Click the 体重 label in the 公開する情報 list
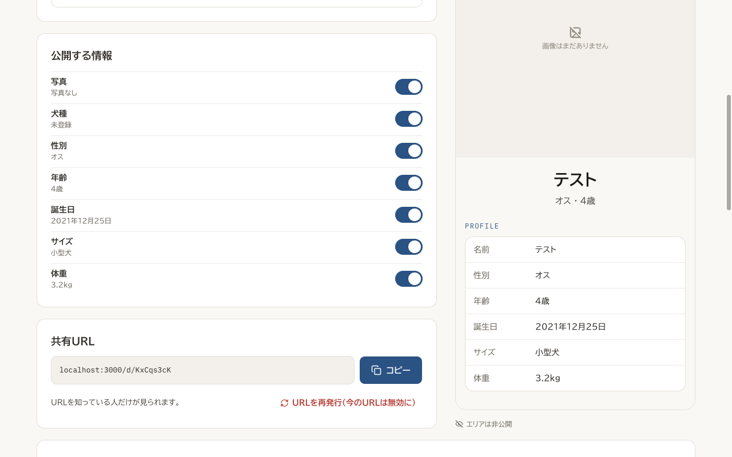 point(59,274)
